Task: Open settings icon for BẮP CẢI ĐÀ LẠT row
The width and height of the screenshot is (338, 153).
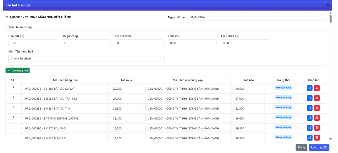Action: pyautogui.click(x=310, y=88)
